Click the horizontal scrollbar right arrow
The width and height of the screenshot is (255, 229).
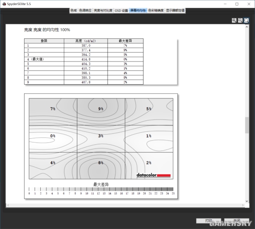[243, 205]
